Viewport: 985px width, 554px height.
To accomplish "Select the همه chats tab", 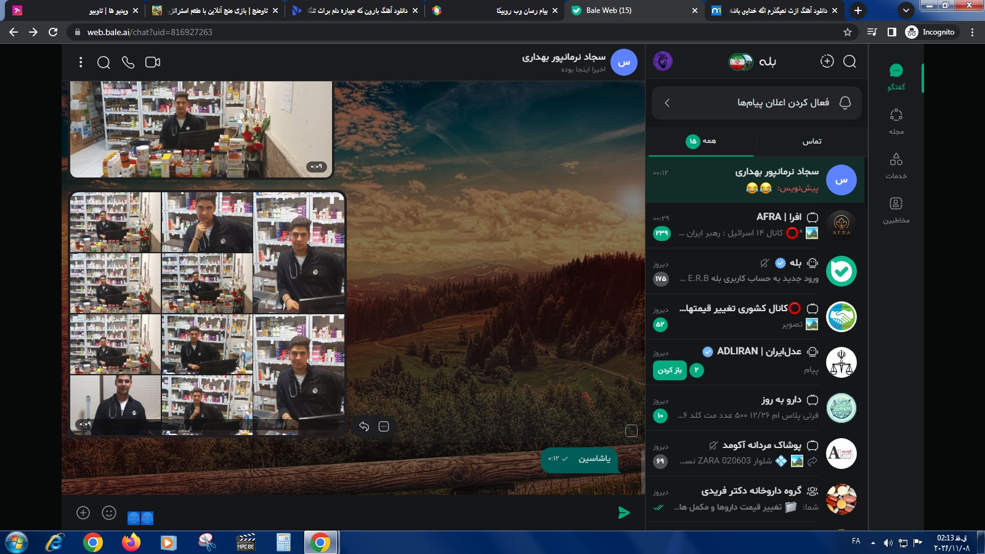I will coord(701,141).
